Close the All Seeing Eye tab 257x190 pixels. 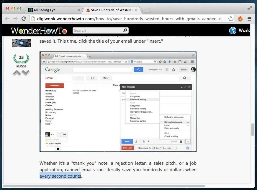tap(79, 10)
